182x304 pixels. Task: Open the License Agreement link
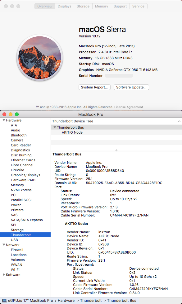(129, 107)
